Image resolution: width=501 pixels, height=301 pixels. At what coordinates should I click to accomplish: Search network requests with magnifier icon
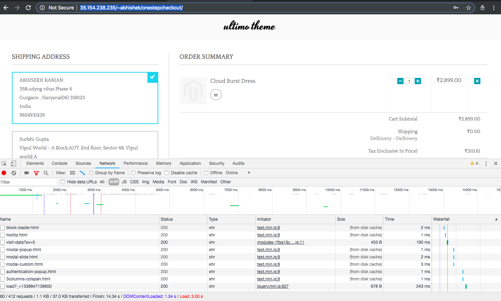(x=46, y=172)
